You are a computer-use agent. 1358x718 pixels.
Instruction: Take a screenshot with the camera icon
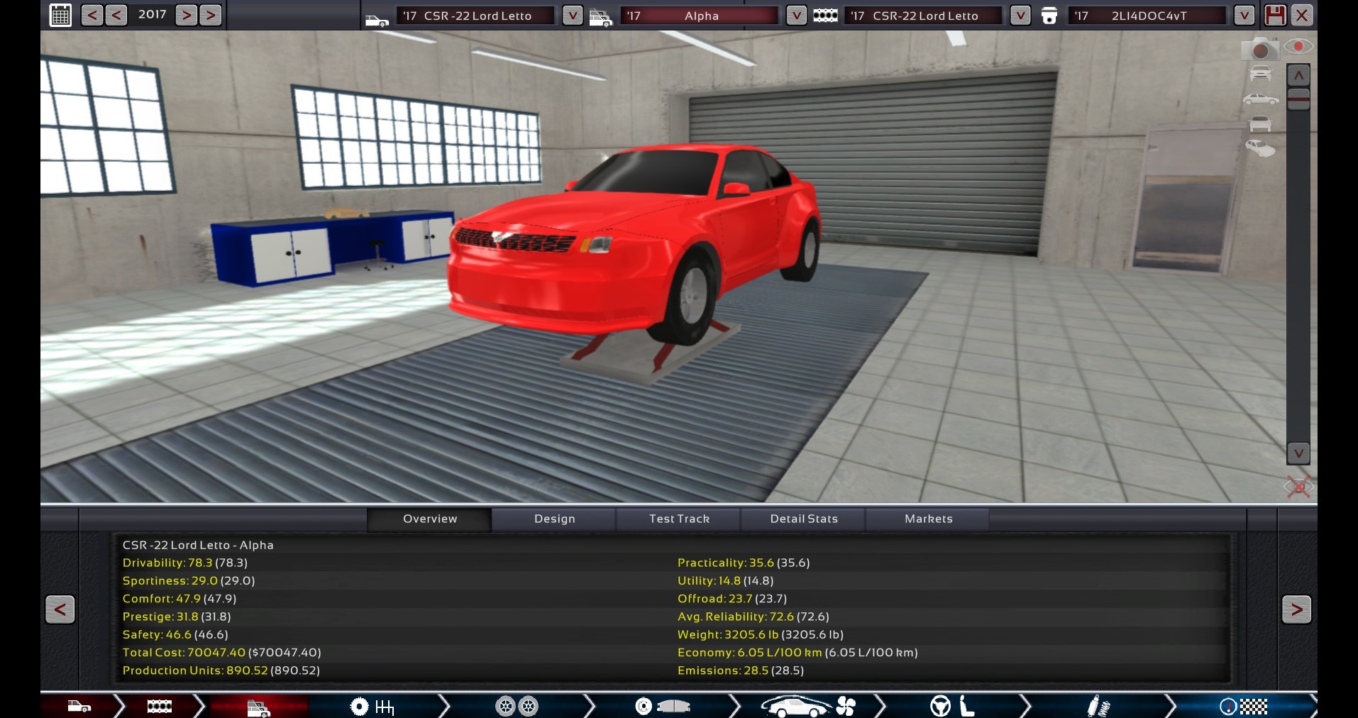click(x=1259, y=50)
